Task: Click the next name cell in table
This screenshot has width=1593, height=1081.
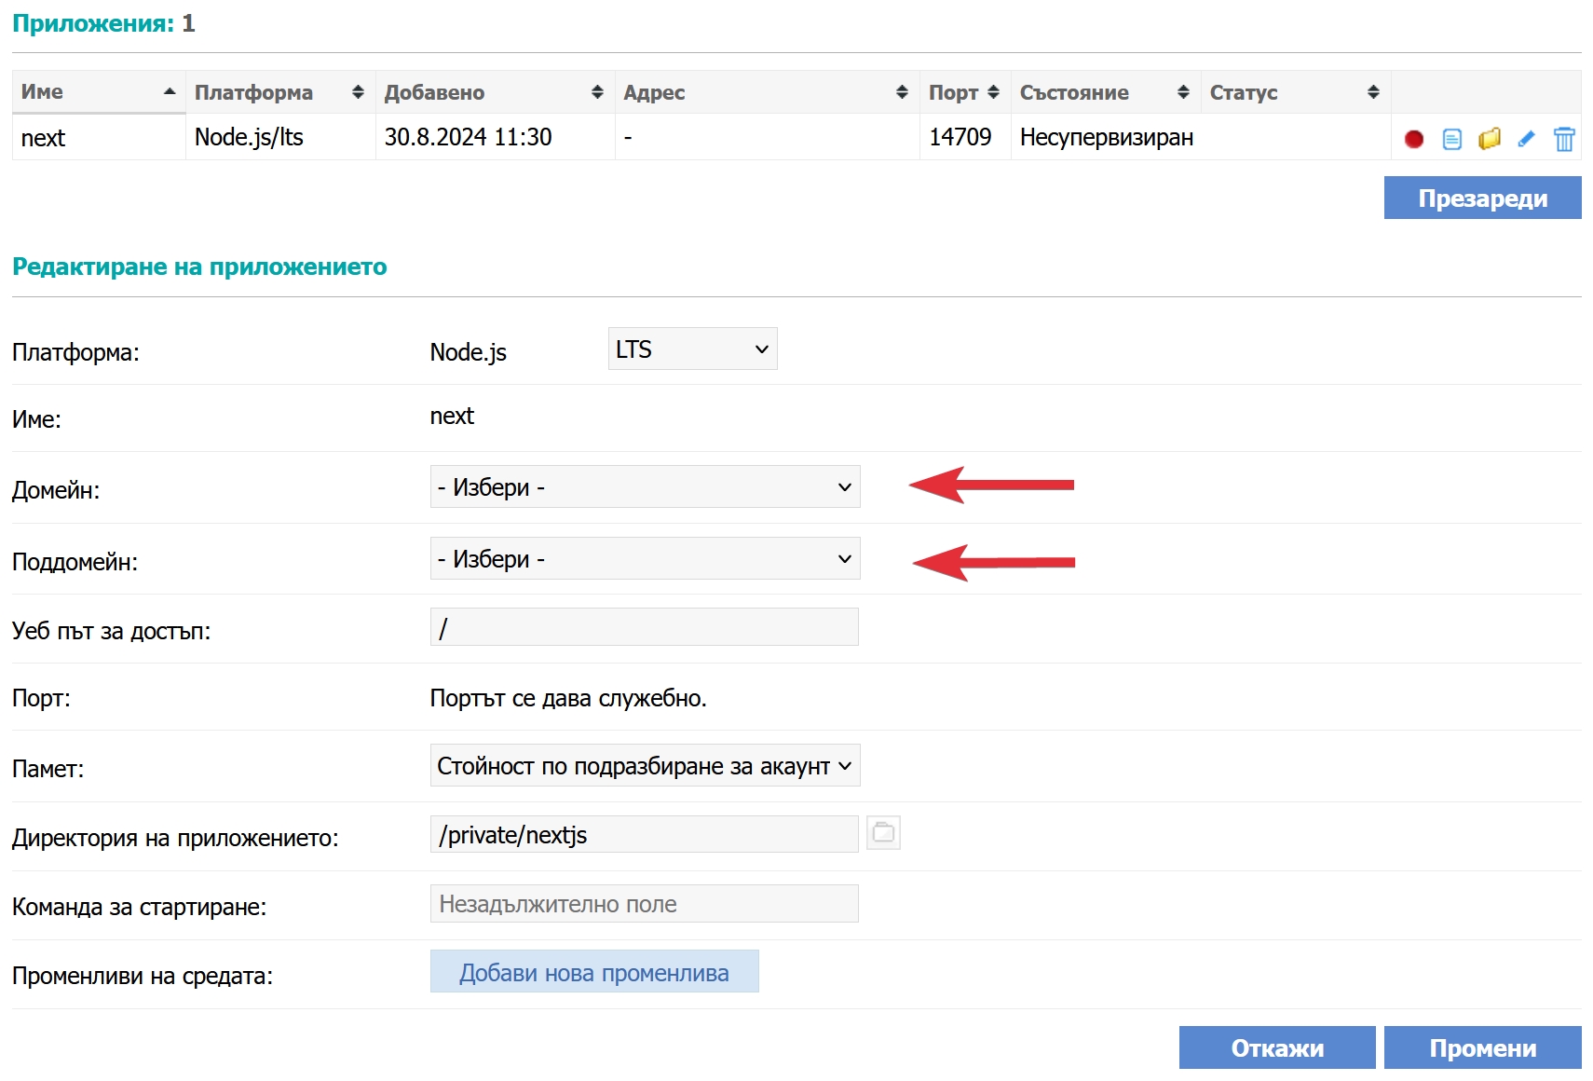Action: coord(99,138)
